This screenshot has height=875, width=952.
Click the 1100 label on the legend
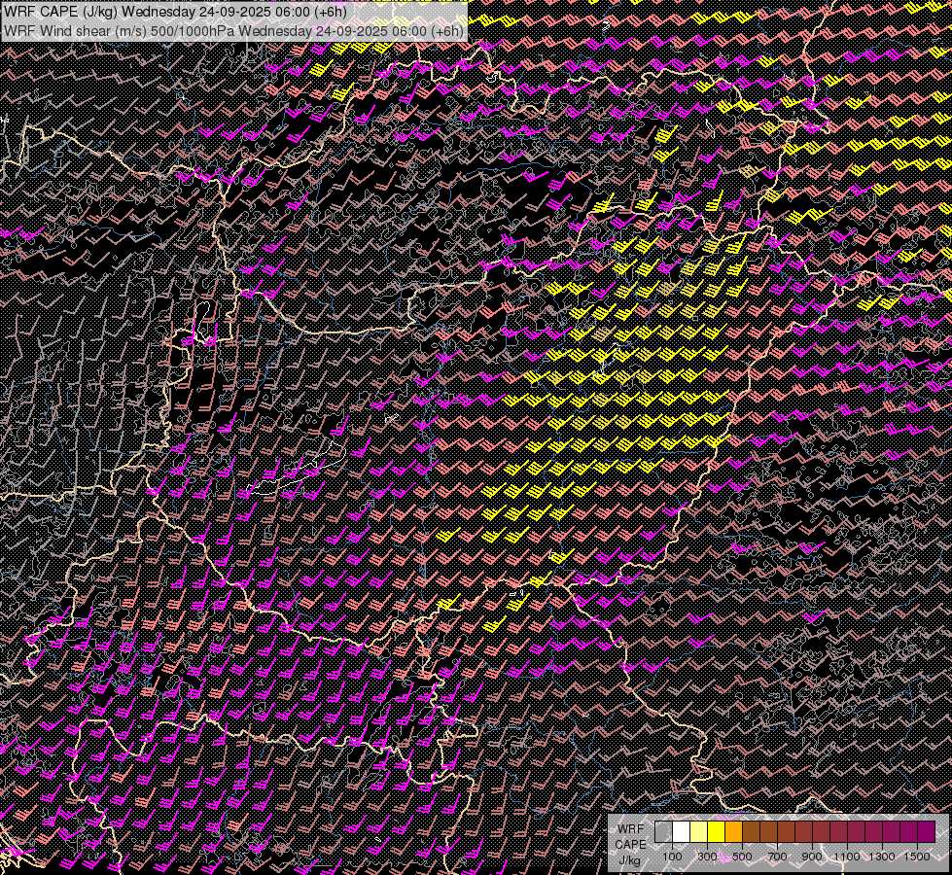point(847,856)
